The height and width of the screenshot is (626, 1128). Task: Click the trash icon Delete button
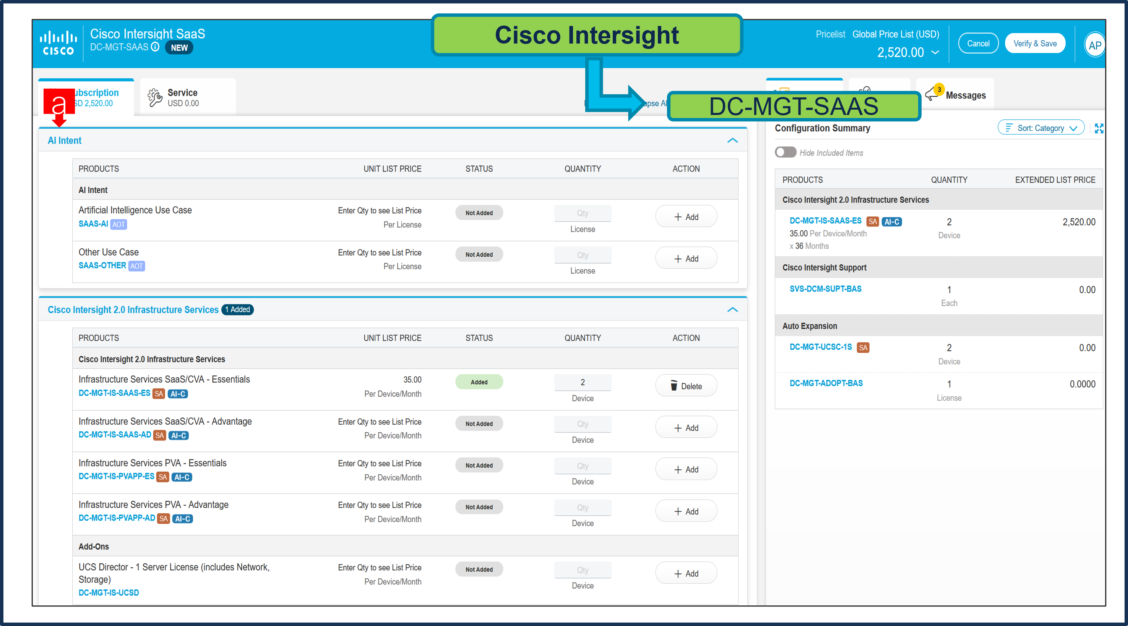point(686,386)
